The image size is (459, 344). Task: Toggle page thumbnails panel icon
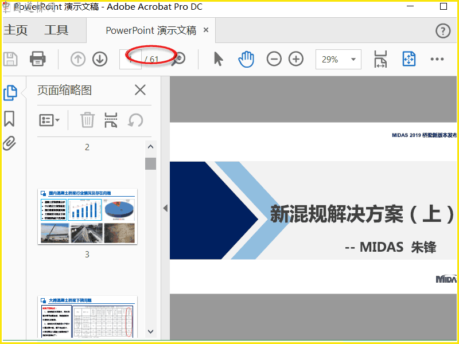(10, 93)
